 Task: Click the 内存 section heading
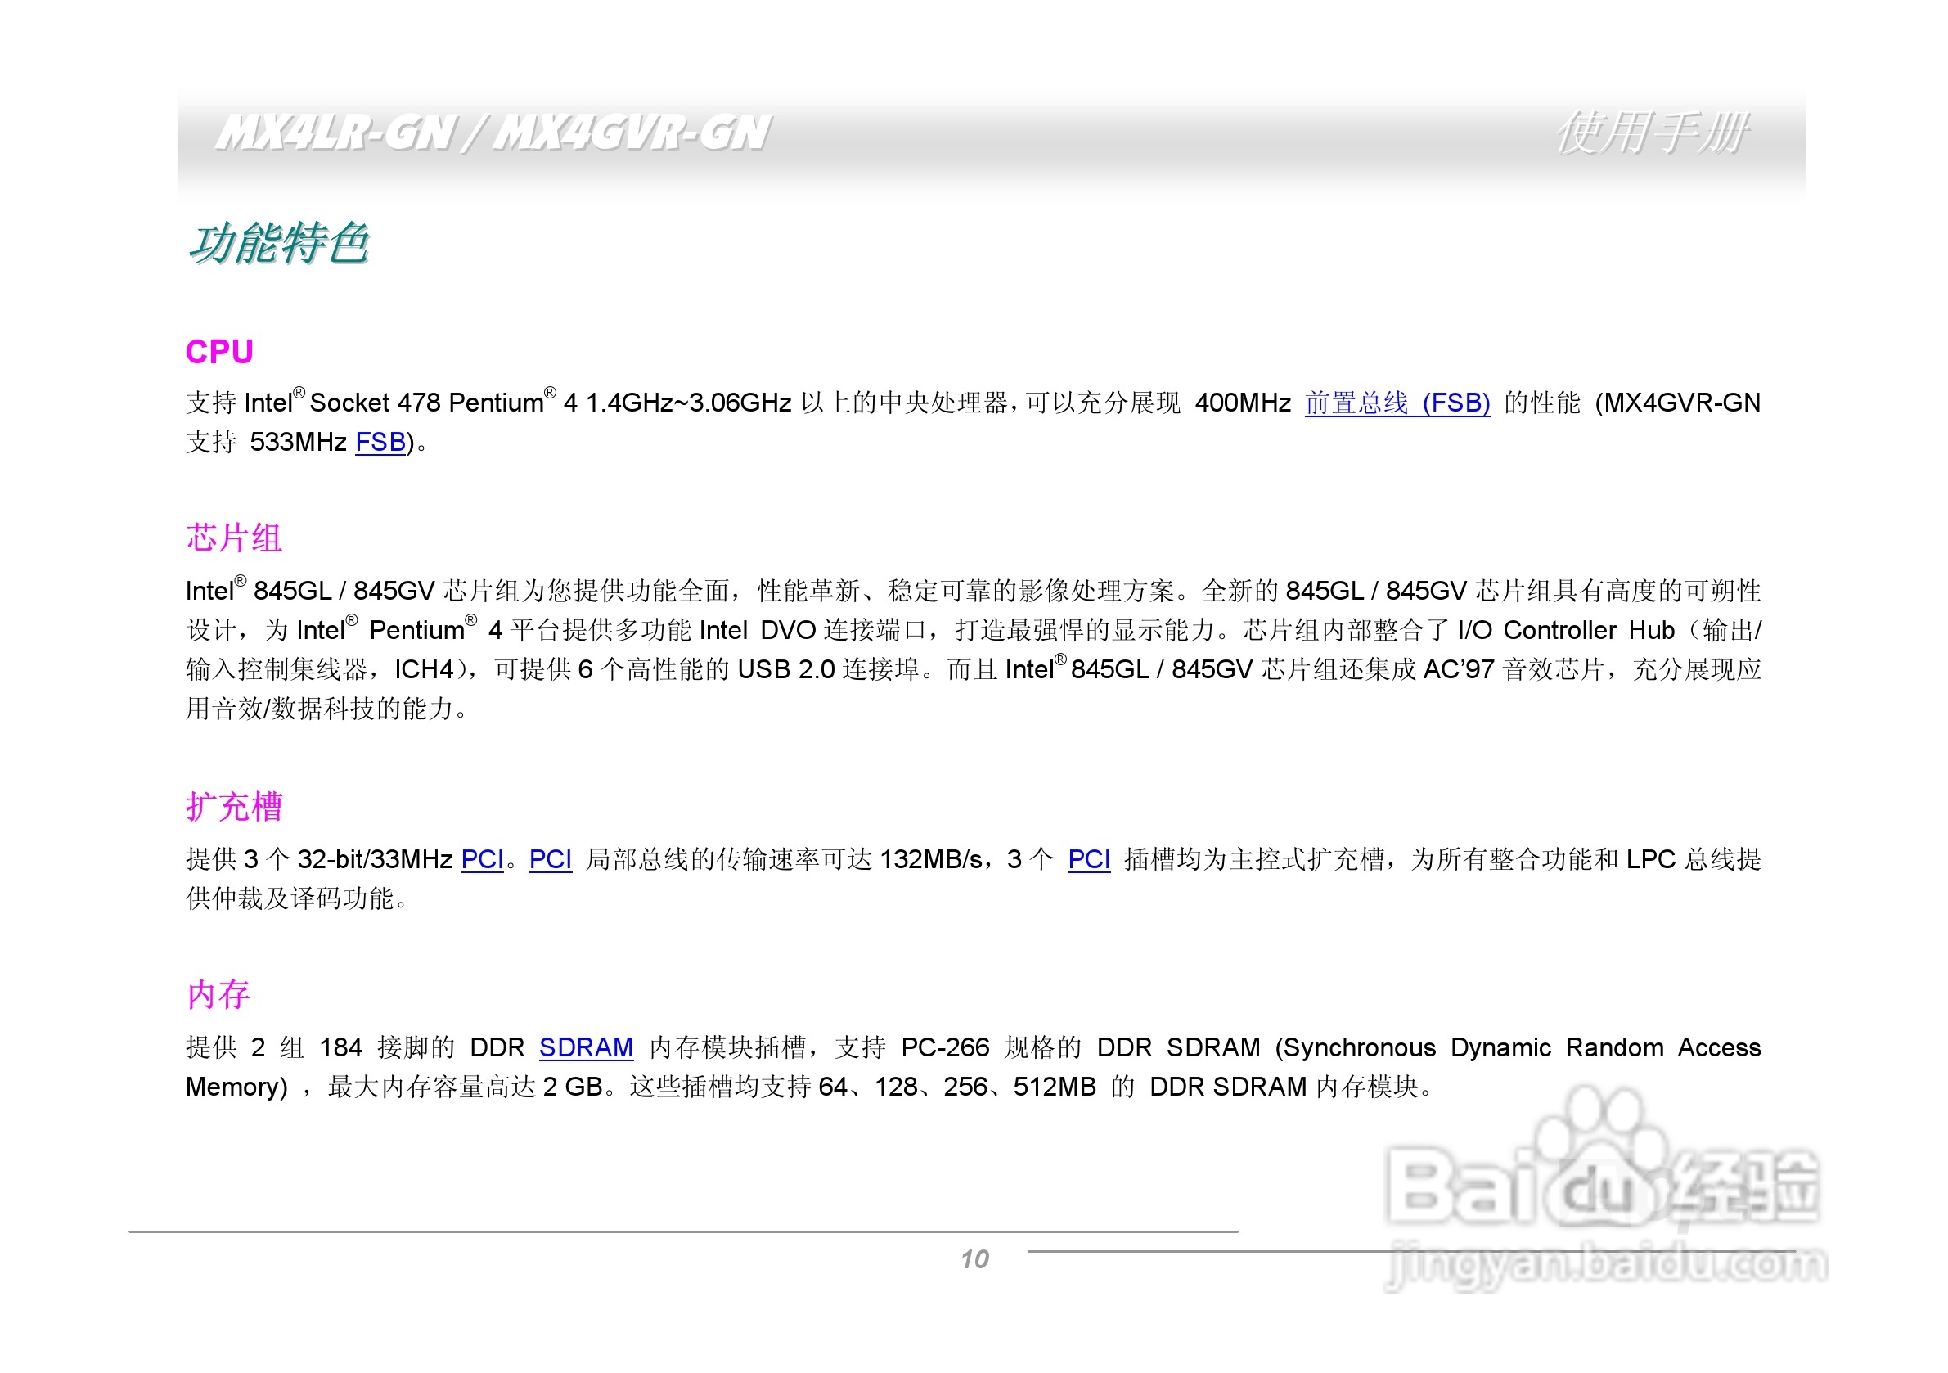pyautogui.click(x=218, y=994)
